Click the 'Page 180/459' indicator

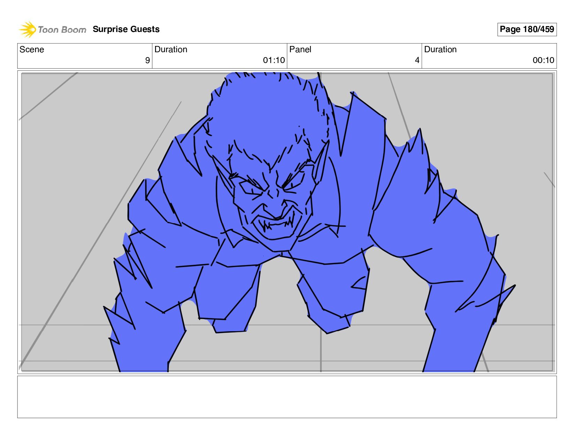pos(527,29)
